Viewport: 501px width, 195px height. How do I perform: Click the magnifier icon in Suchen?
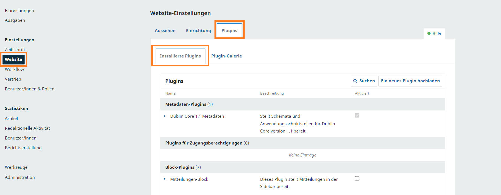point(355,81)
